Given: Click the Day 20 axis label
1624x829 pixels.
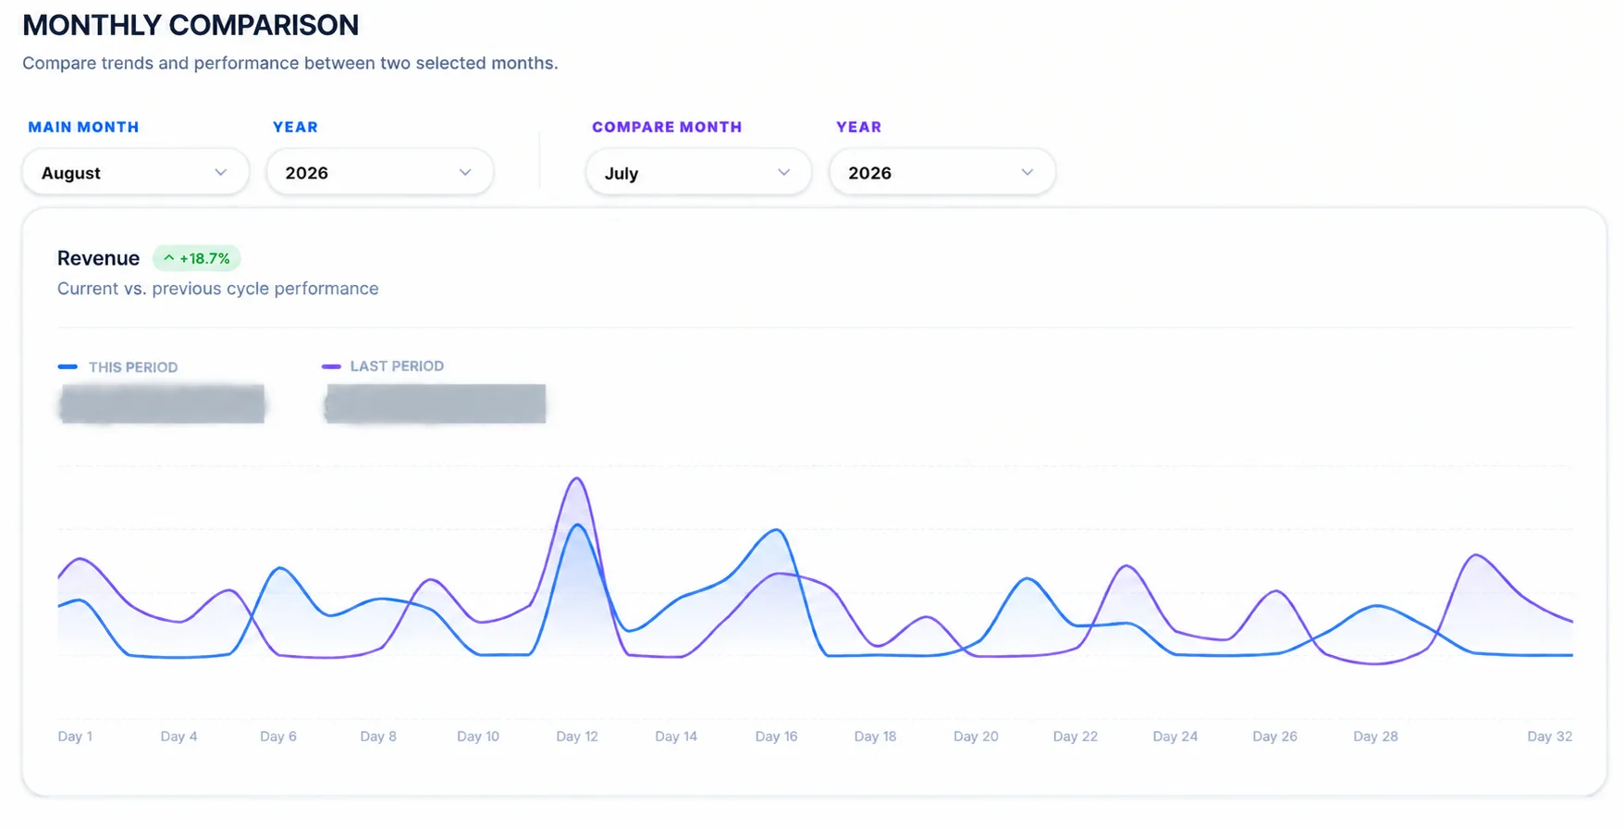Looking at the screenshot, I should [976, 736].
